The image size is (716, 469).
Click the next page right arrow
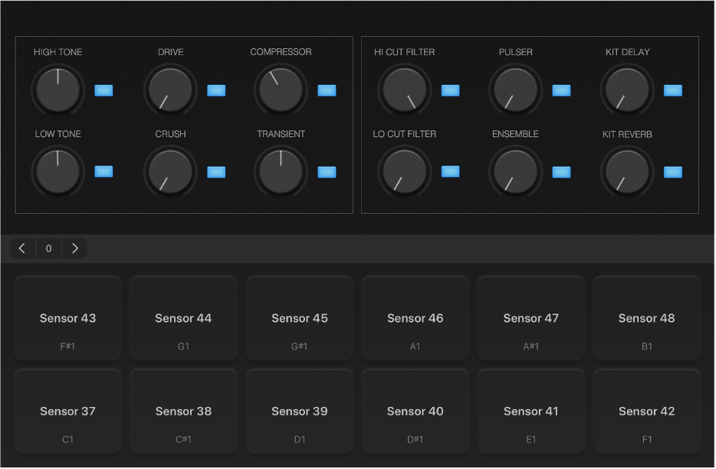coord(74,248)
